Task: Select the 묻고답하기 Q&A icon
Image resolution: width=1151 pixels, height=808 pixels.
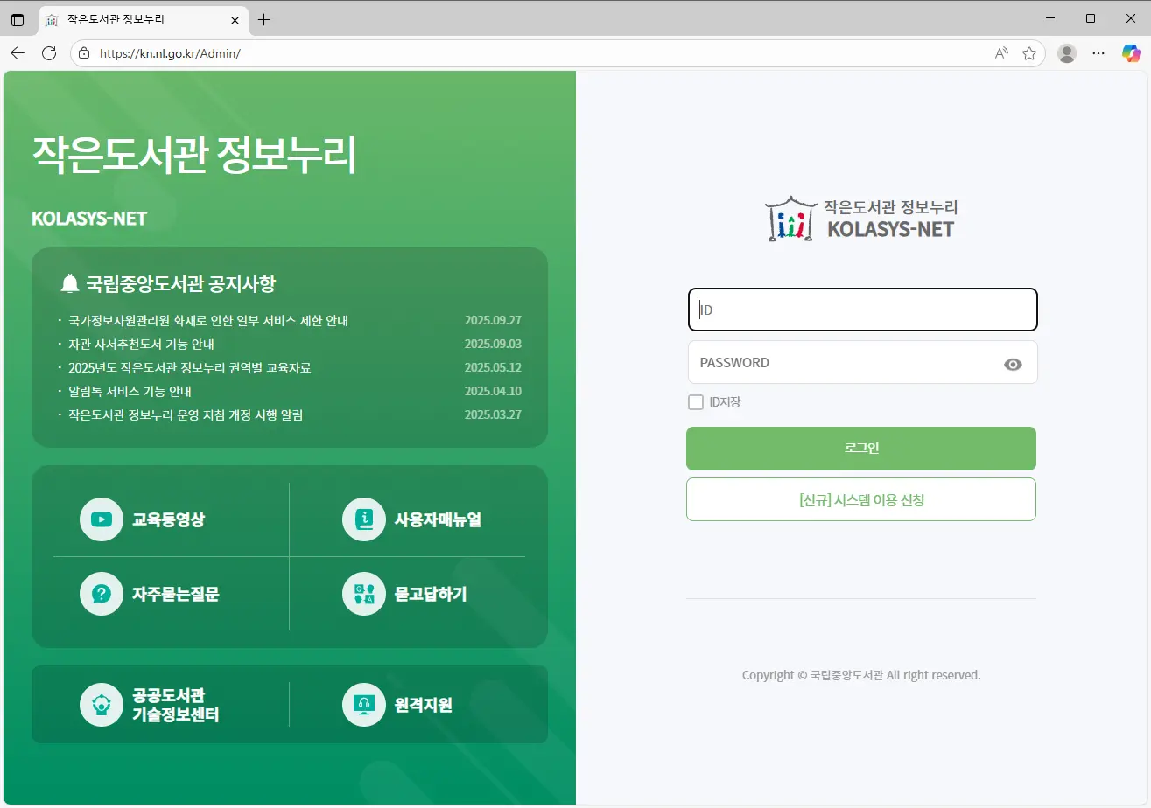Action: click(364, 595)
